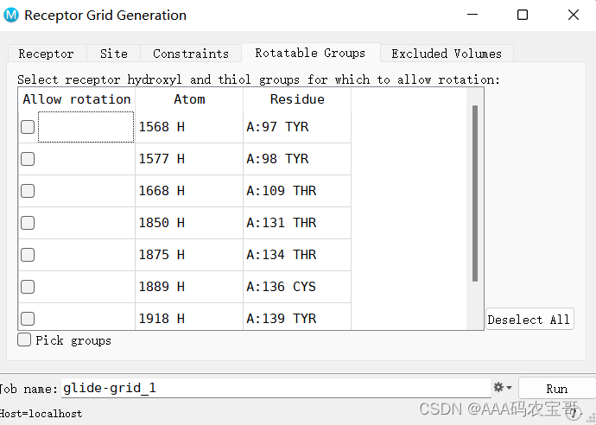Select the cell 1889 H
This screenshot has height=425, width=596.
[189, 287]
